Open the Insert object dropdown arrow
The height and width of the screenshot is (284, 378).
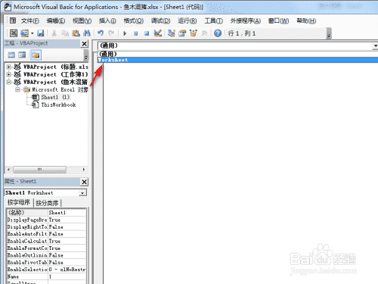click(33, 33)
